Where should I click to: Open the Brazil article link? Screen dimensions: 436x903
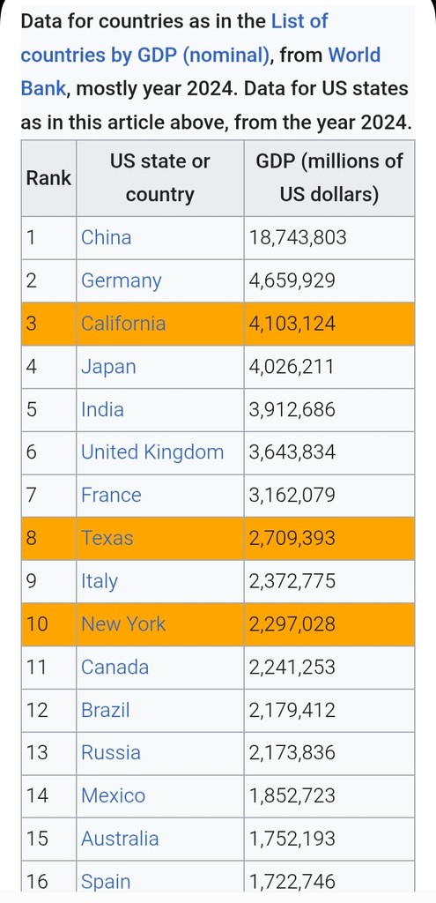point(106,710)
